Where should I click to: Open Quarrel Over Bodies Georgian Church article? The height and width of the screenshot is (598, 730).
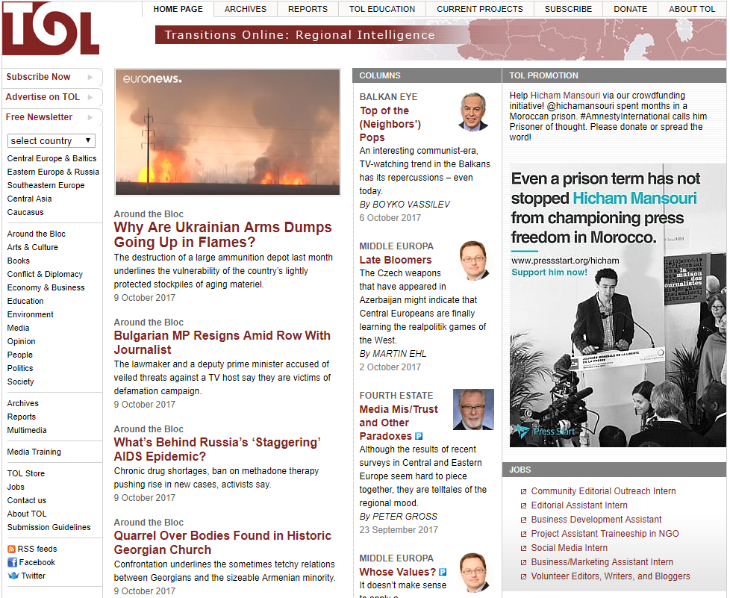point(222,543)
